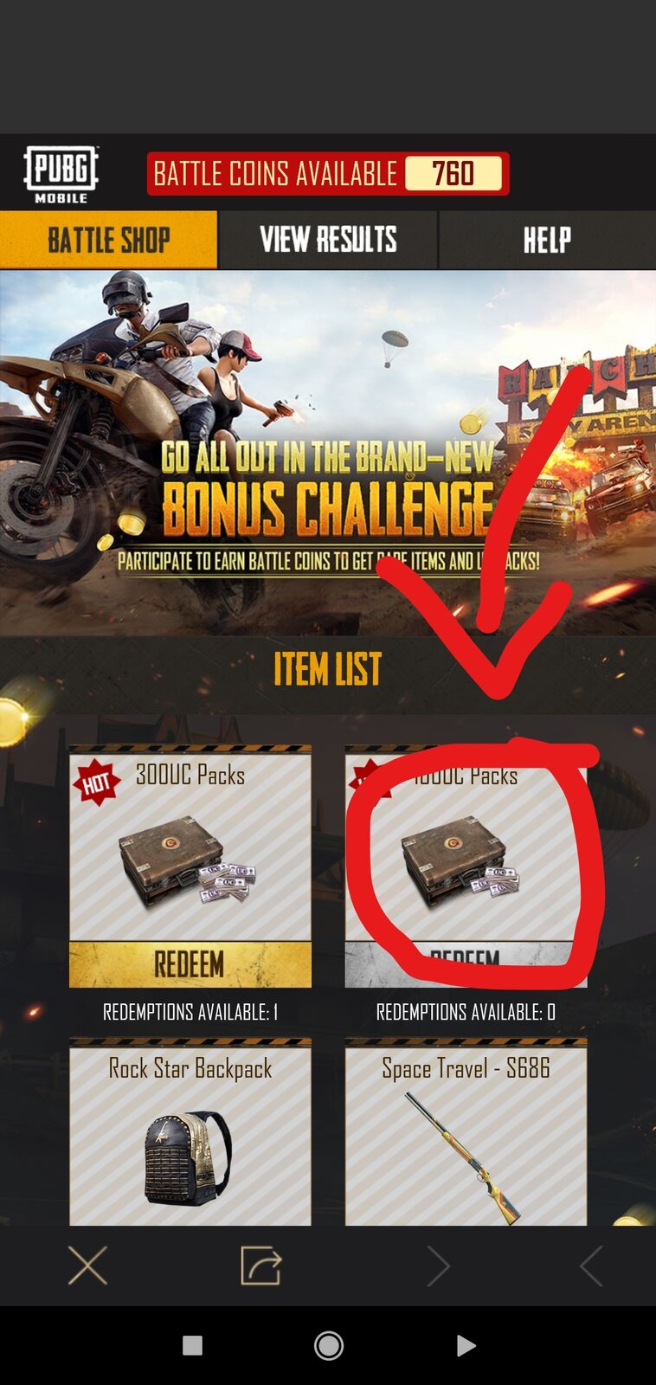Open the Bonus Challenge banner
Screen dimensions: 656x1385
[x=328, y=453]
